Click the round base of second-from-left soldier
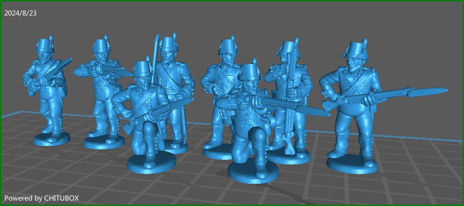The width and height of the screenshot is (464, 206). tap(104, 142)
